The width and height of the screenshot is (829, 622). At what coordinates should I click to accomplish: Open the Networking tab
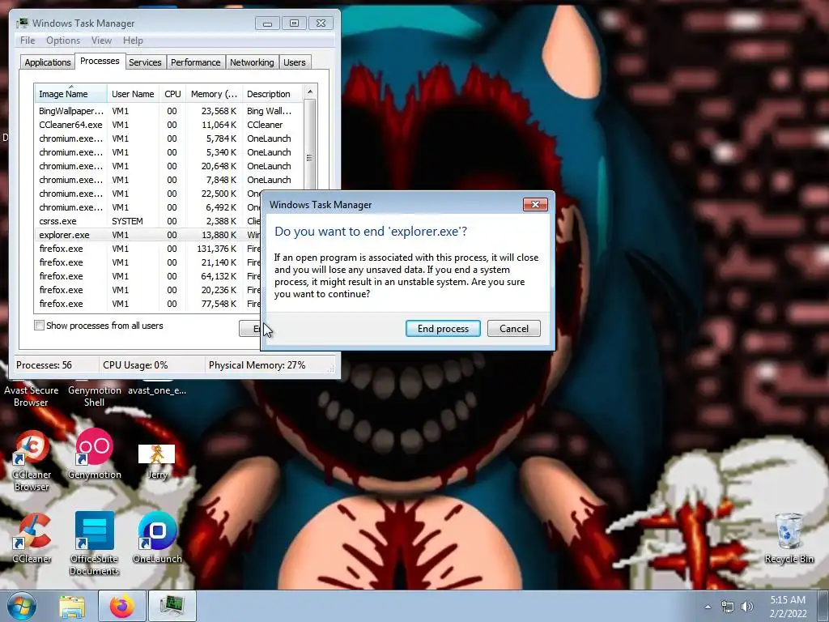point(252,62)
